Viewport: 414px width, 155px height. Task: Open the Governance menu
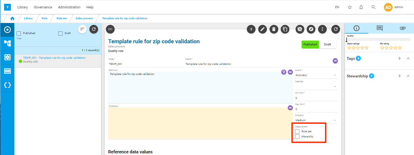coord(43,7)
